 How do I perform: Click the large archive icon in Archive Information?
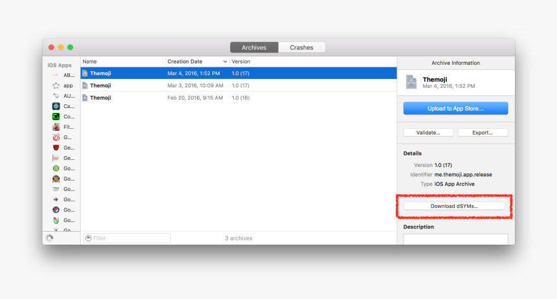click(x=411, y=82)
